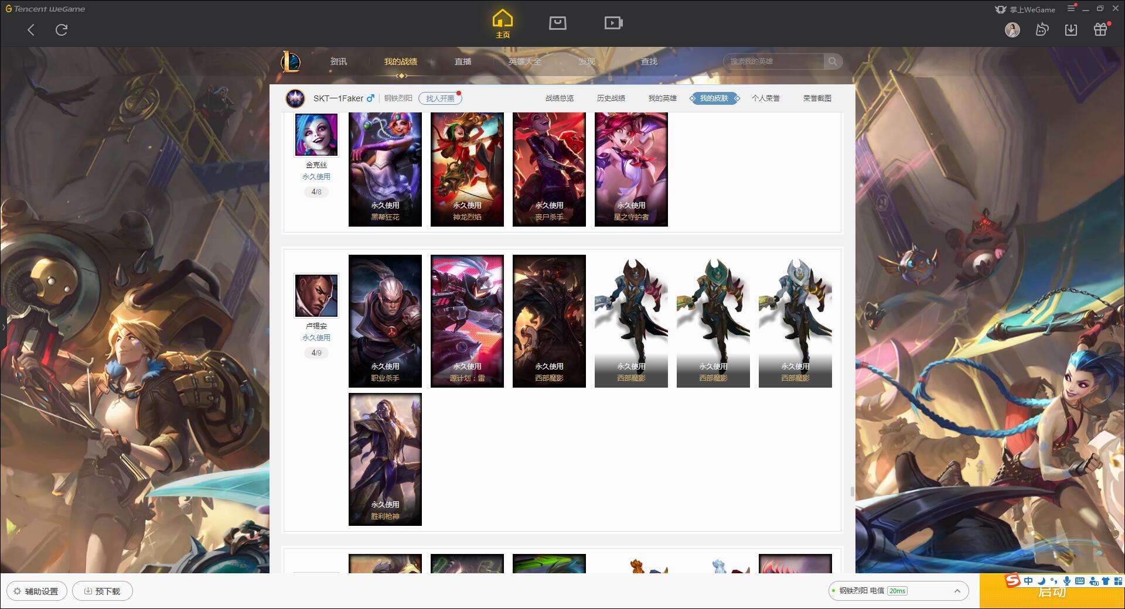
Task: Open the 主页 home tab
Action: [503, 24]
